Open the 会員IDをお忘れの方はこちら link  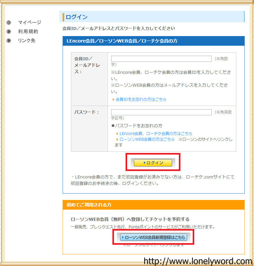141,100
